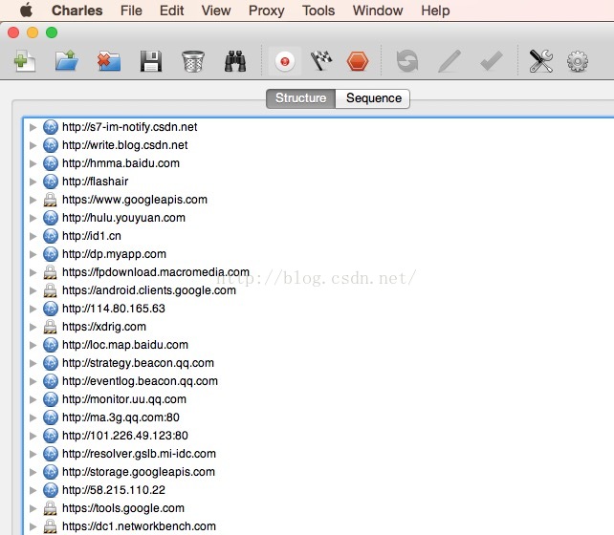614x535 pixels.
Task: Expand the hmma.baidu.com host node
Action: point(33,163)
